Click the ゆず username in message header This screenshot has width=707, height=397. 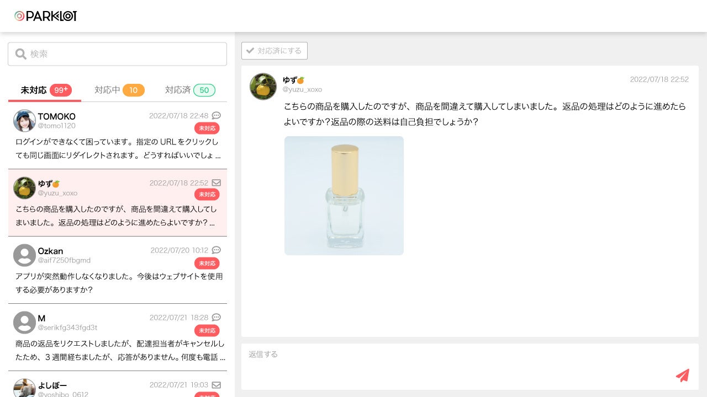pyautogui.click(x=293, y=80)
